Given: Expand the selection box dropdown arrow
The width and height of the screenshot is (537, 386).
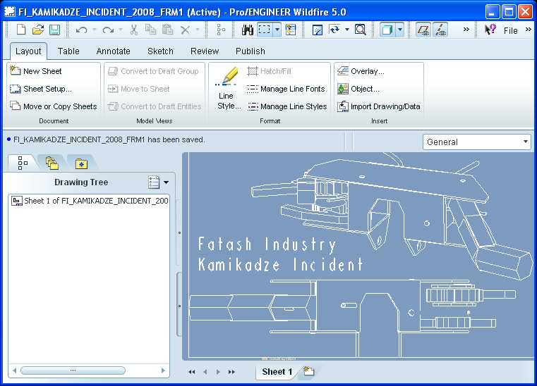Looking at the screenshot, I should coord(277,30).
